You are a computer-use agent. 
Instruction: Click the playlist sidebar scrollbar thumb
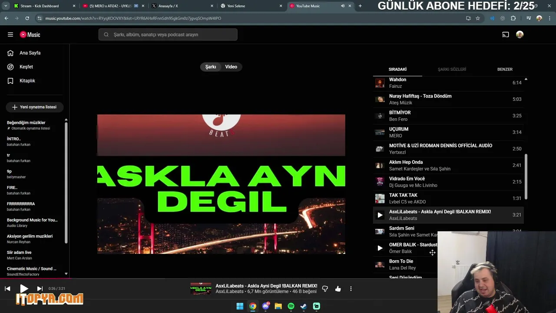[66, 183]
